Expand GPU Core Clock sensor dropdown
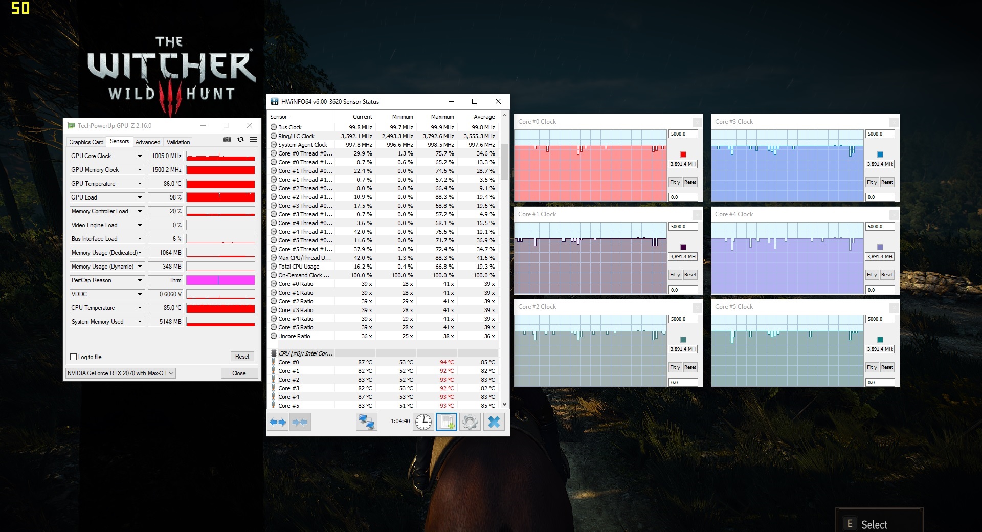Viewport: 982px width, 532px height. tap(140, 156)
